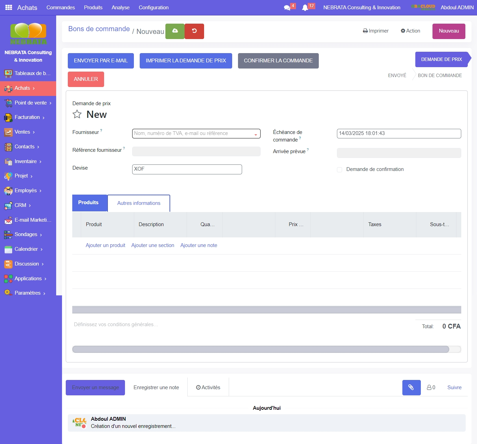
Task: Open followers count icon
Action: [431, 387]
